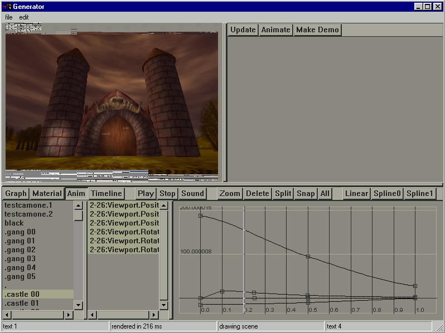Click the Make Demo button
Screen dimensions: 445x333
coord(317,30)
